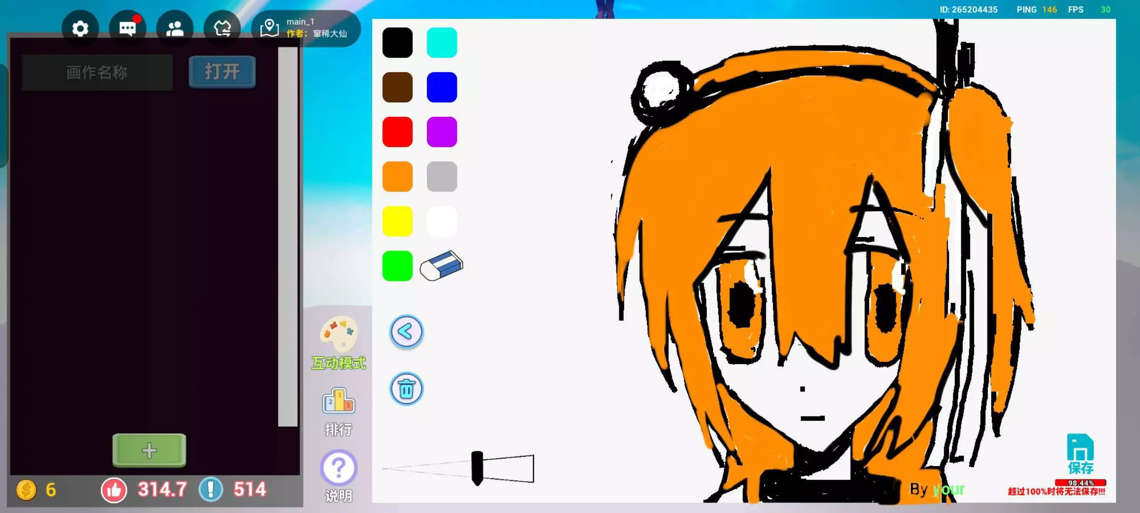Pick the orange color swatch
Viewport: 1140px width, 513px height.
tap(397, 177)
